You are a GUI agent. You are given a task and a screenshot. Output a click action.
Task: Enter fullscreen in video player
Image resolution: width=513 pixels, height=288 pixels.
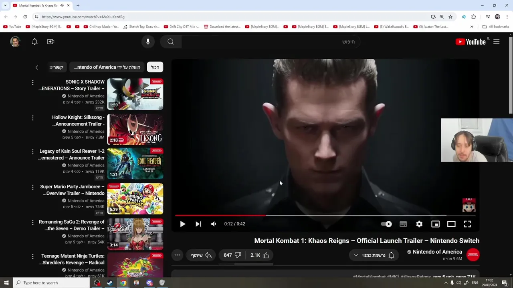[467, 224]
